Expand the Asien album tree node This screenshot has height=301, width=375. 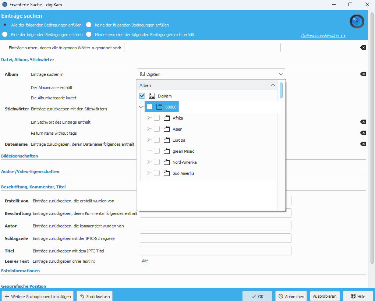(x=149, y=129)
